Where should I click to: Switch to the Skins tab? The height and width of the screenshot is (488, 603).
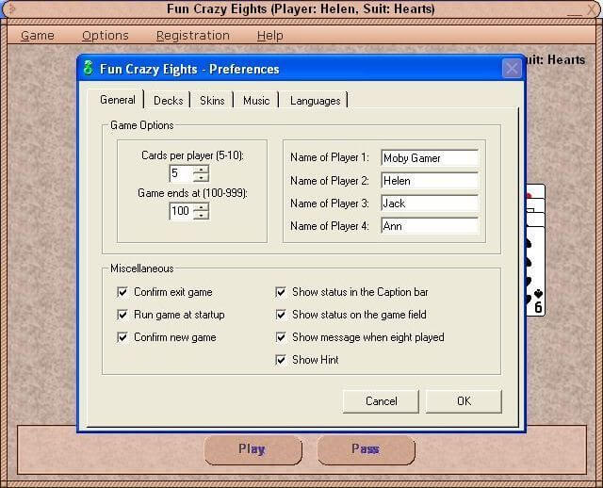[212, 101]
